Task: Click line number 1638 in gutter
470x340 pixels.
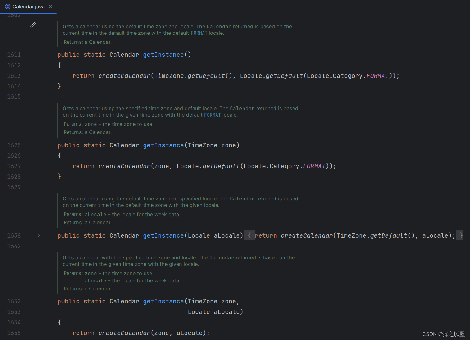Action: [x=14, y=236]
